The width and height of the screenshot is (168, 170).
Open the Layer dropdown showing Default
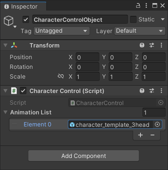pyautogui.click(x=140, y=31)
